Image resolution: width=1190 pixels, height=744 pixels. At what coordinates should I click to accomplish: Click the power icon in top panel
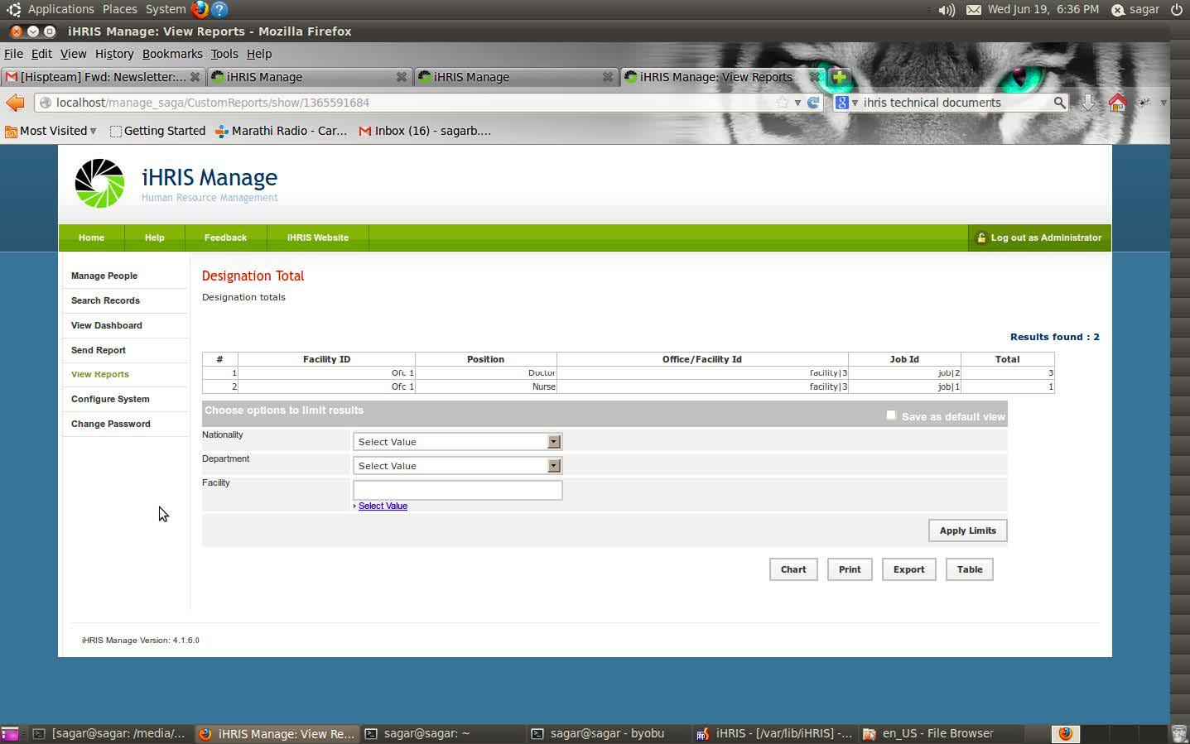coord(1176,10)
